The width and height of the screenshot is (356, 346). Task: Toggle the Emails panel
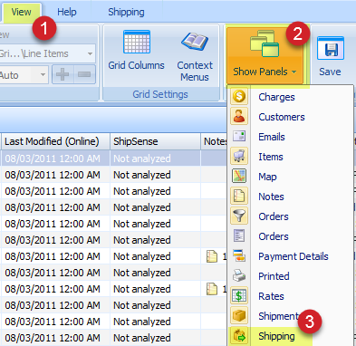click(272, 137)
